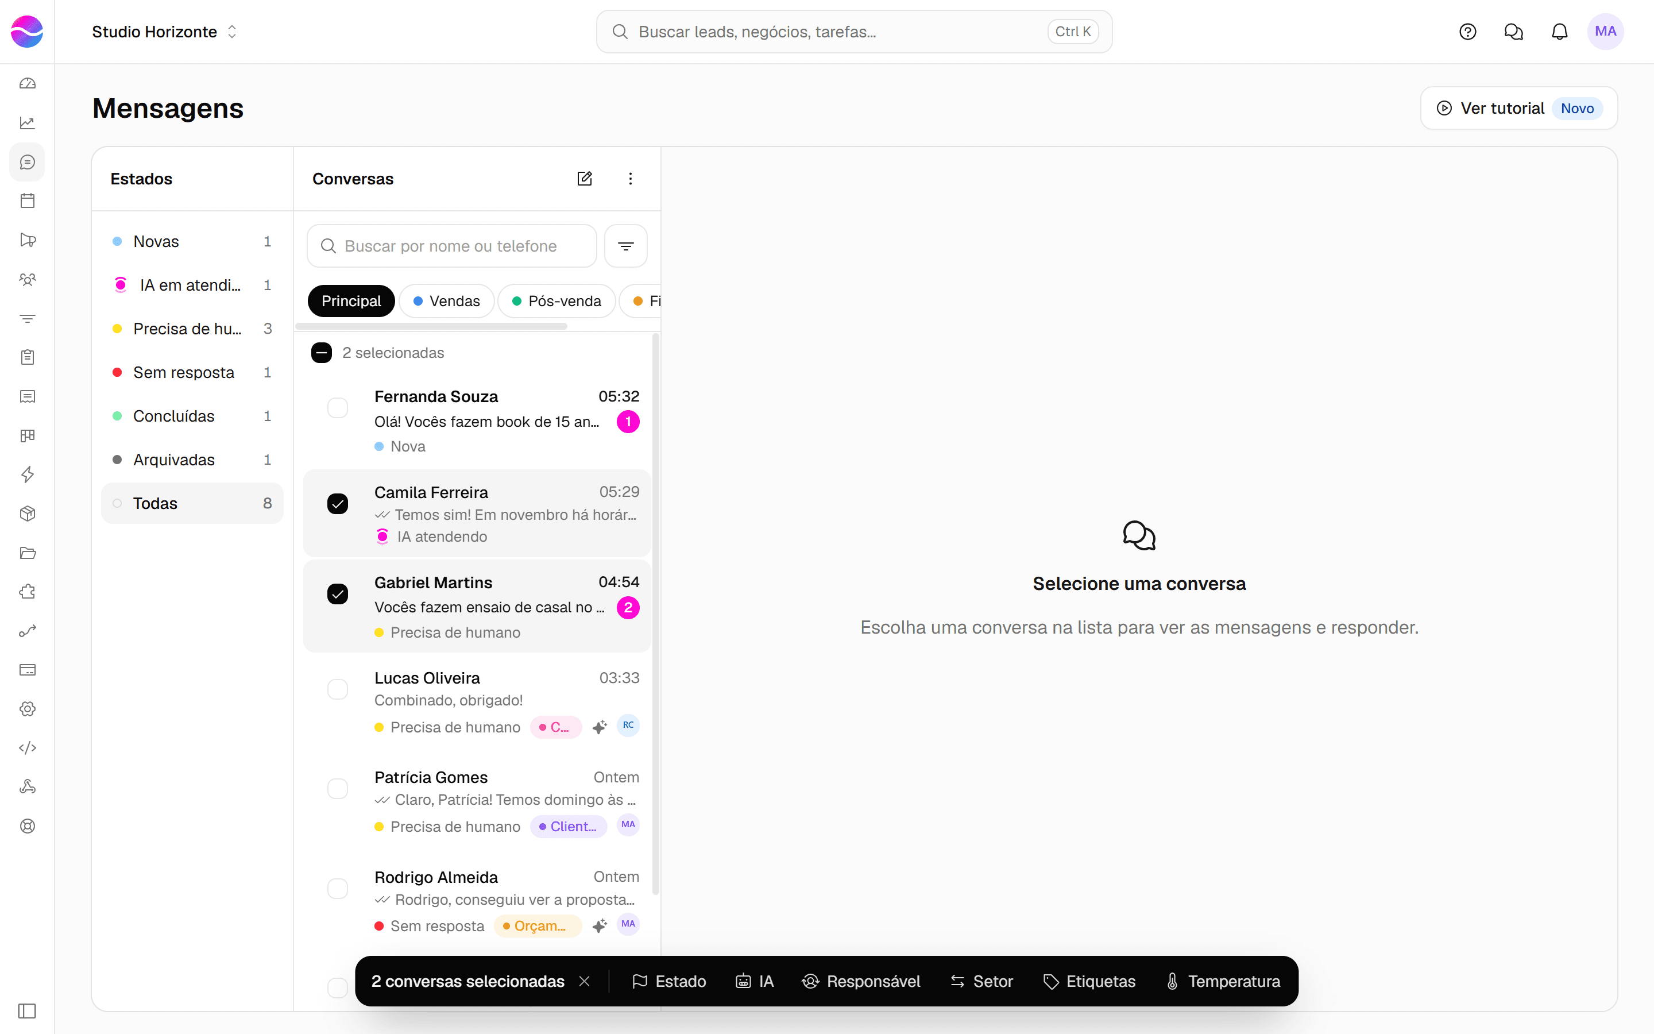1654x1034 pixels.
Task: Open the conversation filter icon button
Action: 625,246
